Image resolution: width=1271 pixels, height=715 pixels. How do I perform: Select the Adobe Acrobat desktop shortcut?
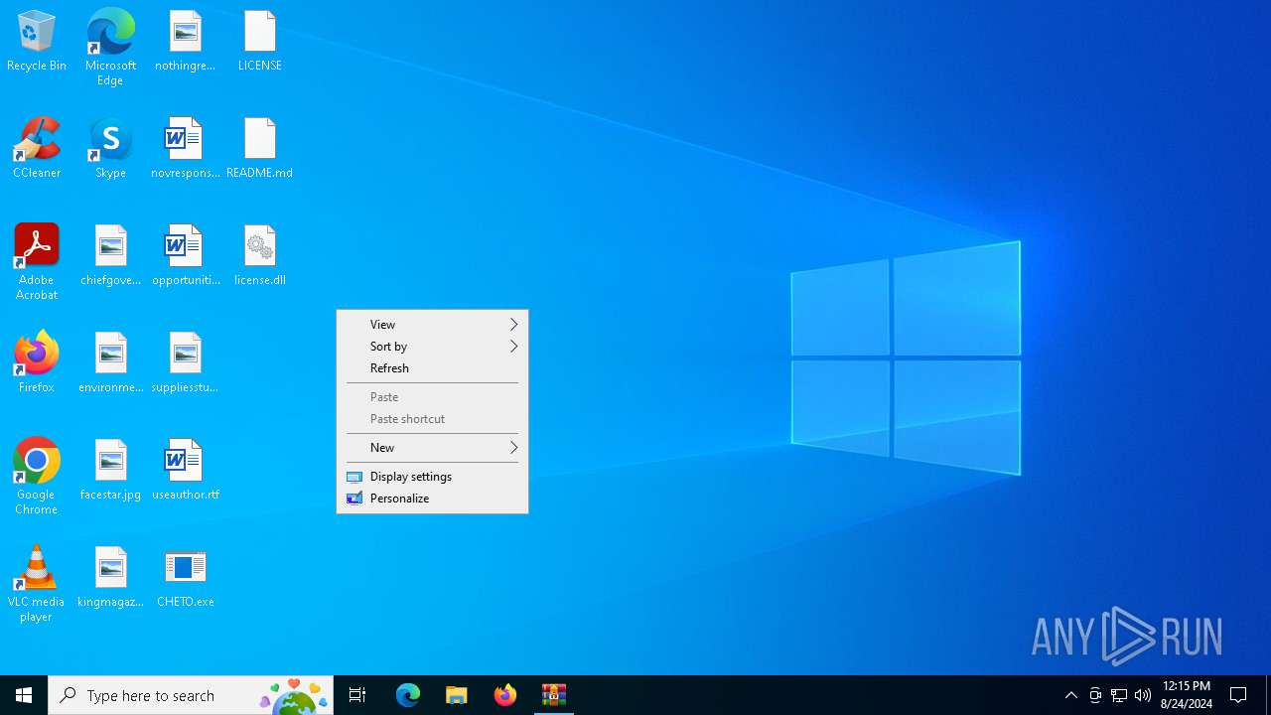point(37,262)
